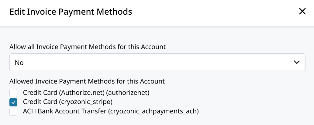Enable the Credit Card (Authorize.net) checkbox
This screenshot has height=125, width=314.
13,92
